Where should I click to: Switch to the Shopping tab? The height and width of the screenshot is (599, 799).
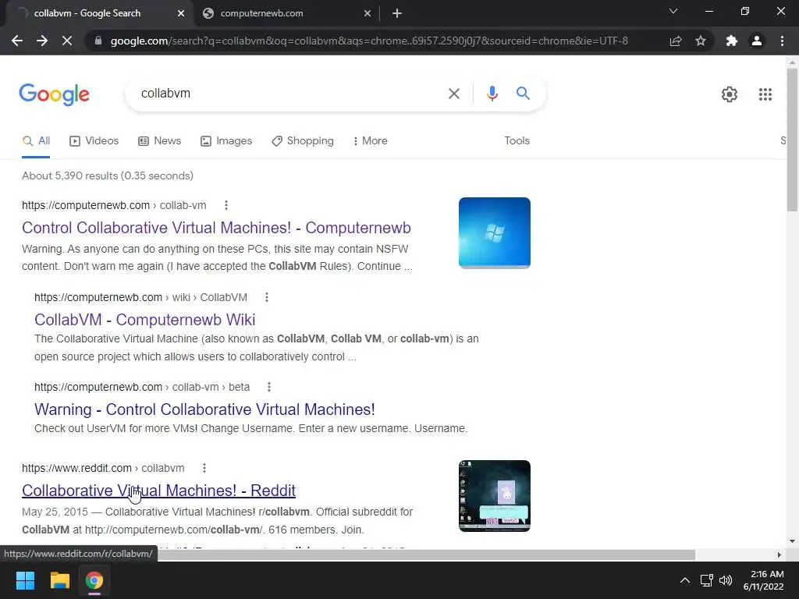tap(303, 140)
